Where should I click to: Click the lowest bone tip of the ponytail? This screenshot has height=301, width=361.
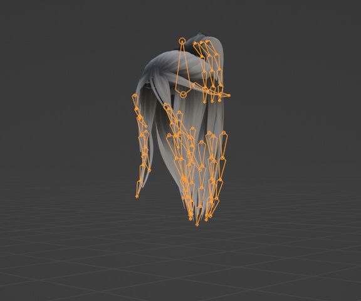point(197,224)
